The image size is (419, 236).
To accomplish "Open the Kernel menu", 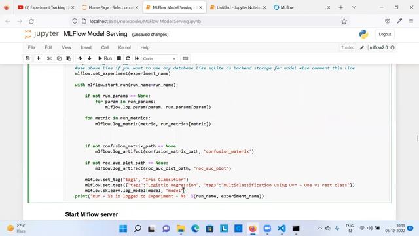I will tap(124, 47).
